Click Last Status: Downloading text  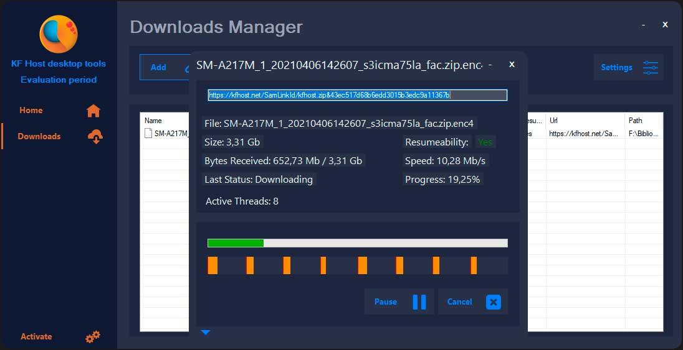click(259, 180)
